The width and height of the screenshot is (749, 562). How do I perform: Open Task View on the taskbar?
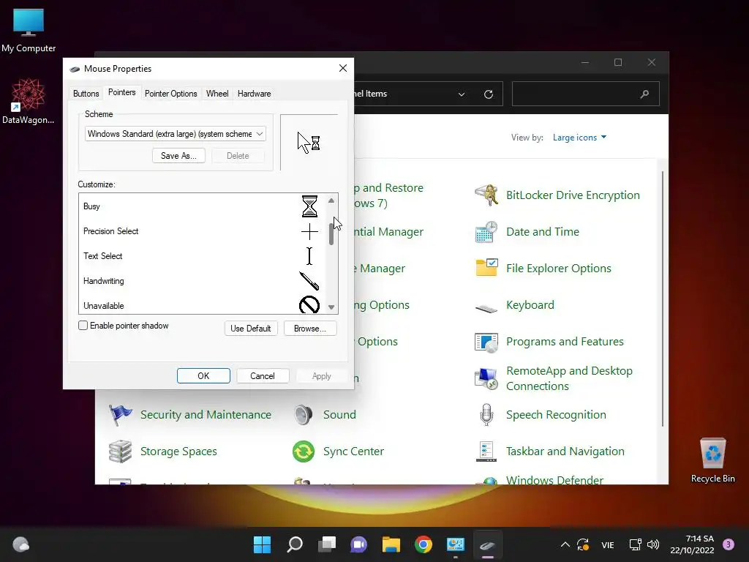point(327,544)
